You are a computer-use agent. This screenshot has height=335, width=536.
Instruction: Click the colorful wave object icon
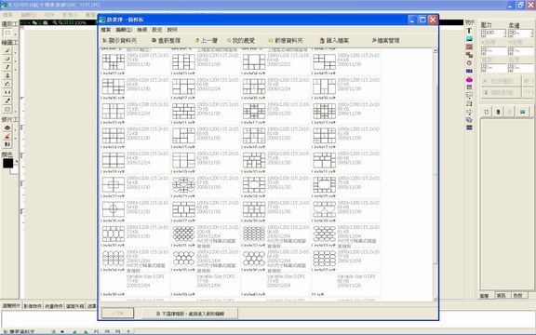[469, 127]
